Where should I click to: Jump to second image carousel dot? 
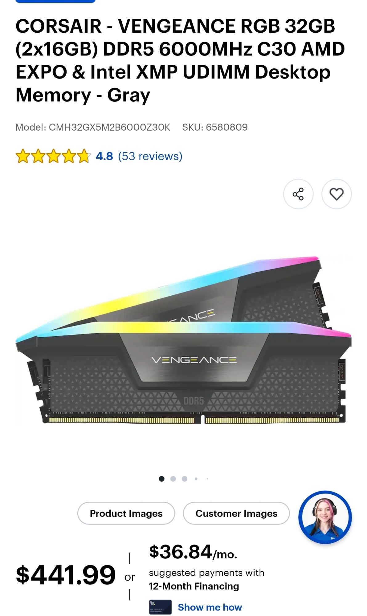pyautogui.click(x=173, y=479)
